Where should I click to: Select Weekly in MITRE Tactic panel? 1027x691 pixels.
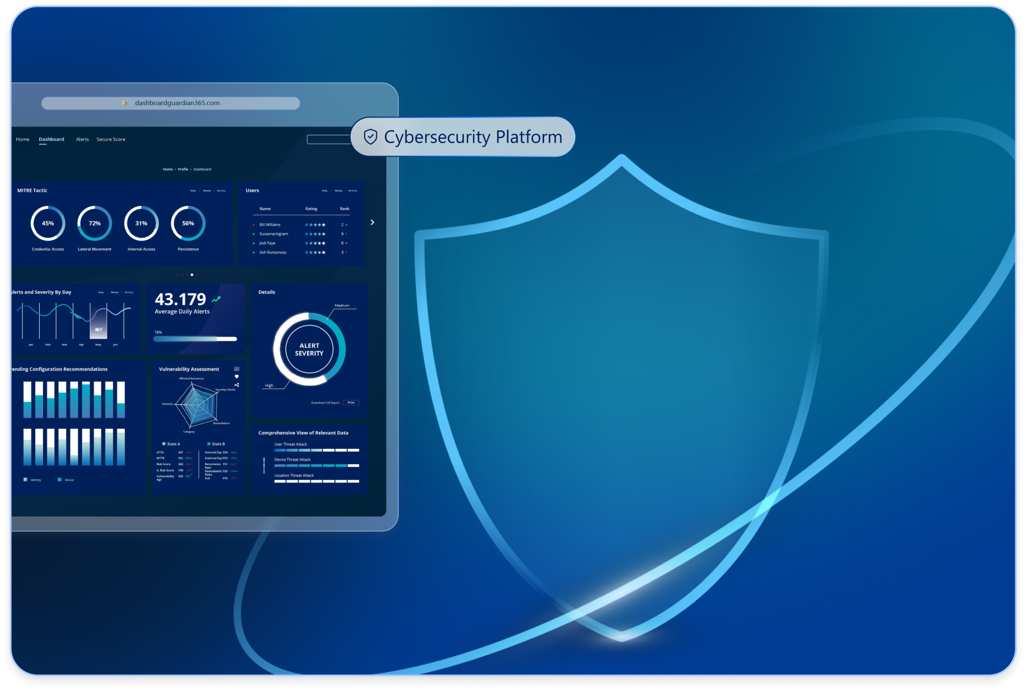[x=207, y=191]
